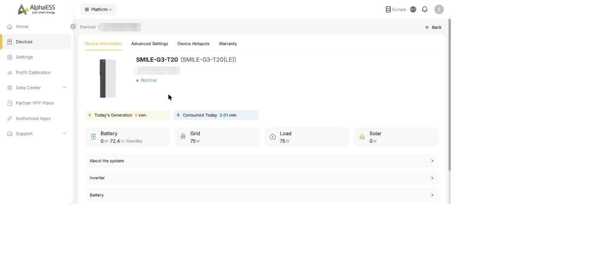Click the Authorized Apps key icon
The height and width of the screenshot is (272, 601).
coord(10,118)
